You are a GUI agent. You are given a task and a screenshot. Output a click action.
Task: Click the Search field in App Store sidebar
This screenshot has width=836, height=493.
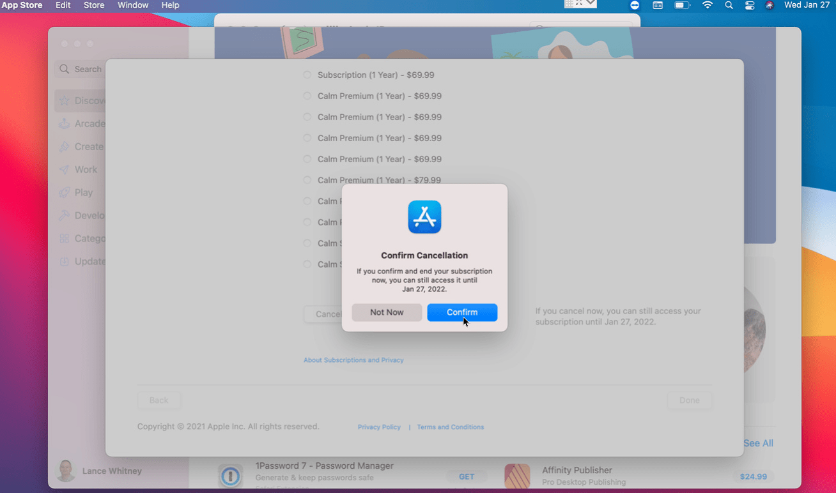pos(80,69)
